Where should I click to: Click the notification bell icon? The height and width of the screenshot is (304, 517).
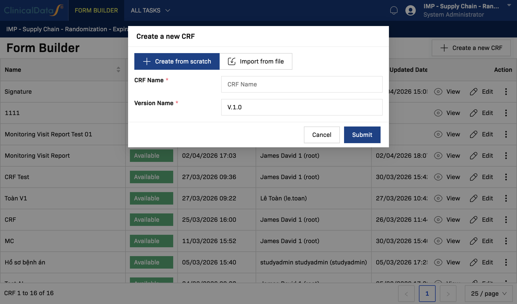[394, 10]
